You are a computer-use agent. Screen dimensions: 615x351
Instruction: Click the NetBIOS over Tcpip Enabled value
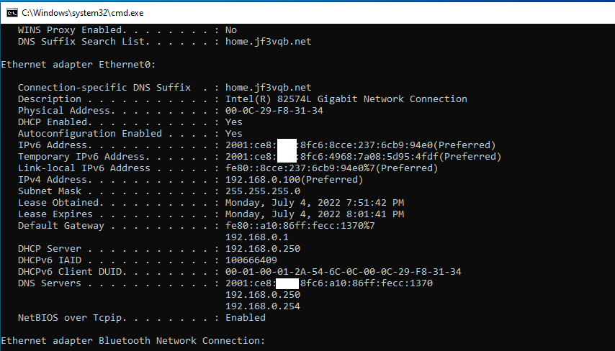point(246,318)
